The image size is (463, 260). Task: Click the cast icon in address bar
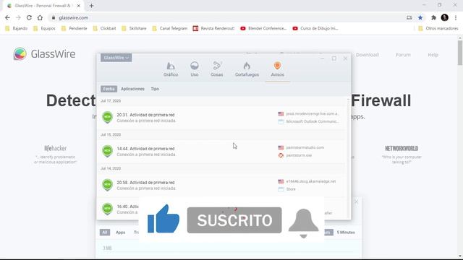409,17
